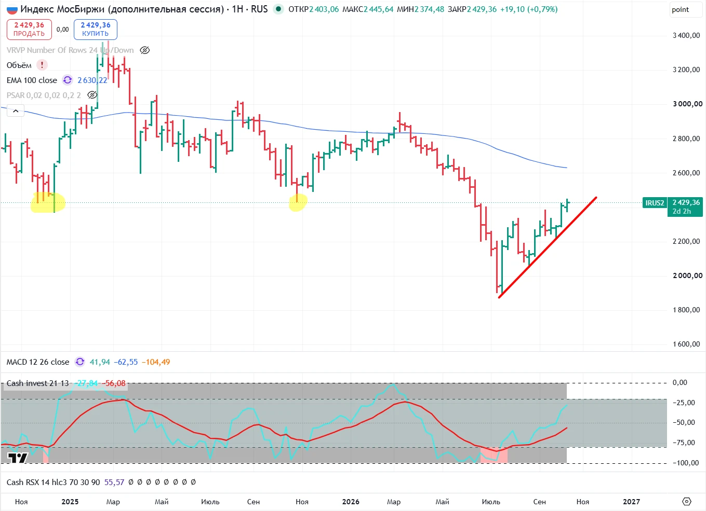This screenshot has width=706, height=511.
Task: Select the Cash invest 21 13 legend label
Action: point(37,383)
